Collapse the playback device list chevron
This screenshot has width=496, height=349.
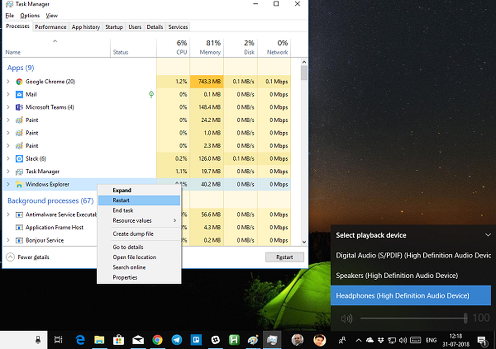coord(488,235)
